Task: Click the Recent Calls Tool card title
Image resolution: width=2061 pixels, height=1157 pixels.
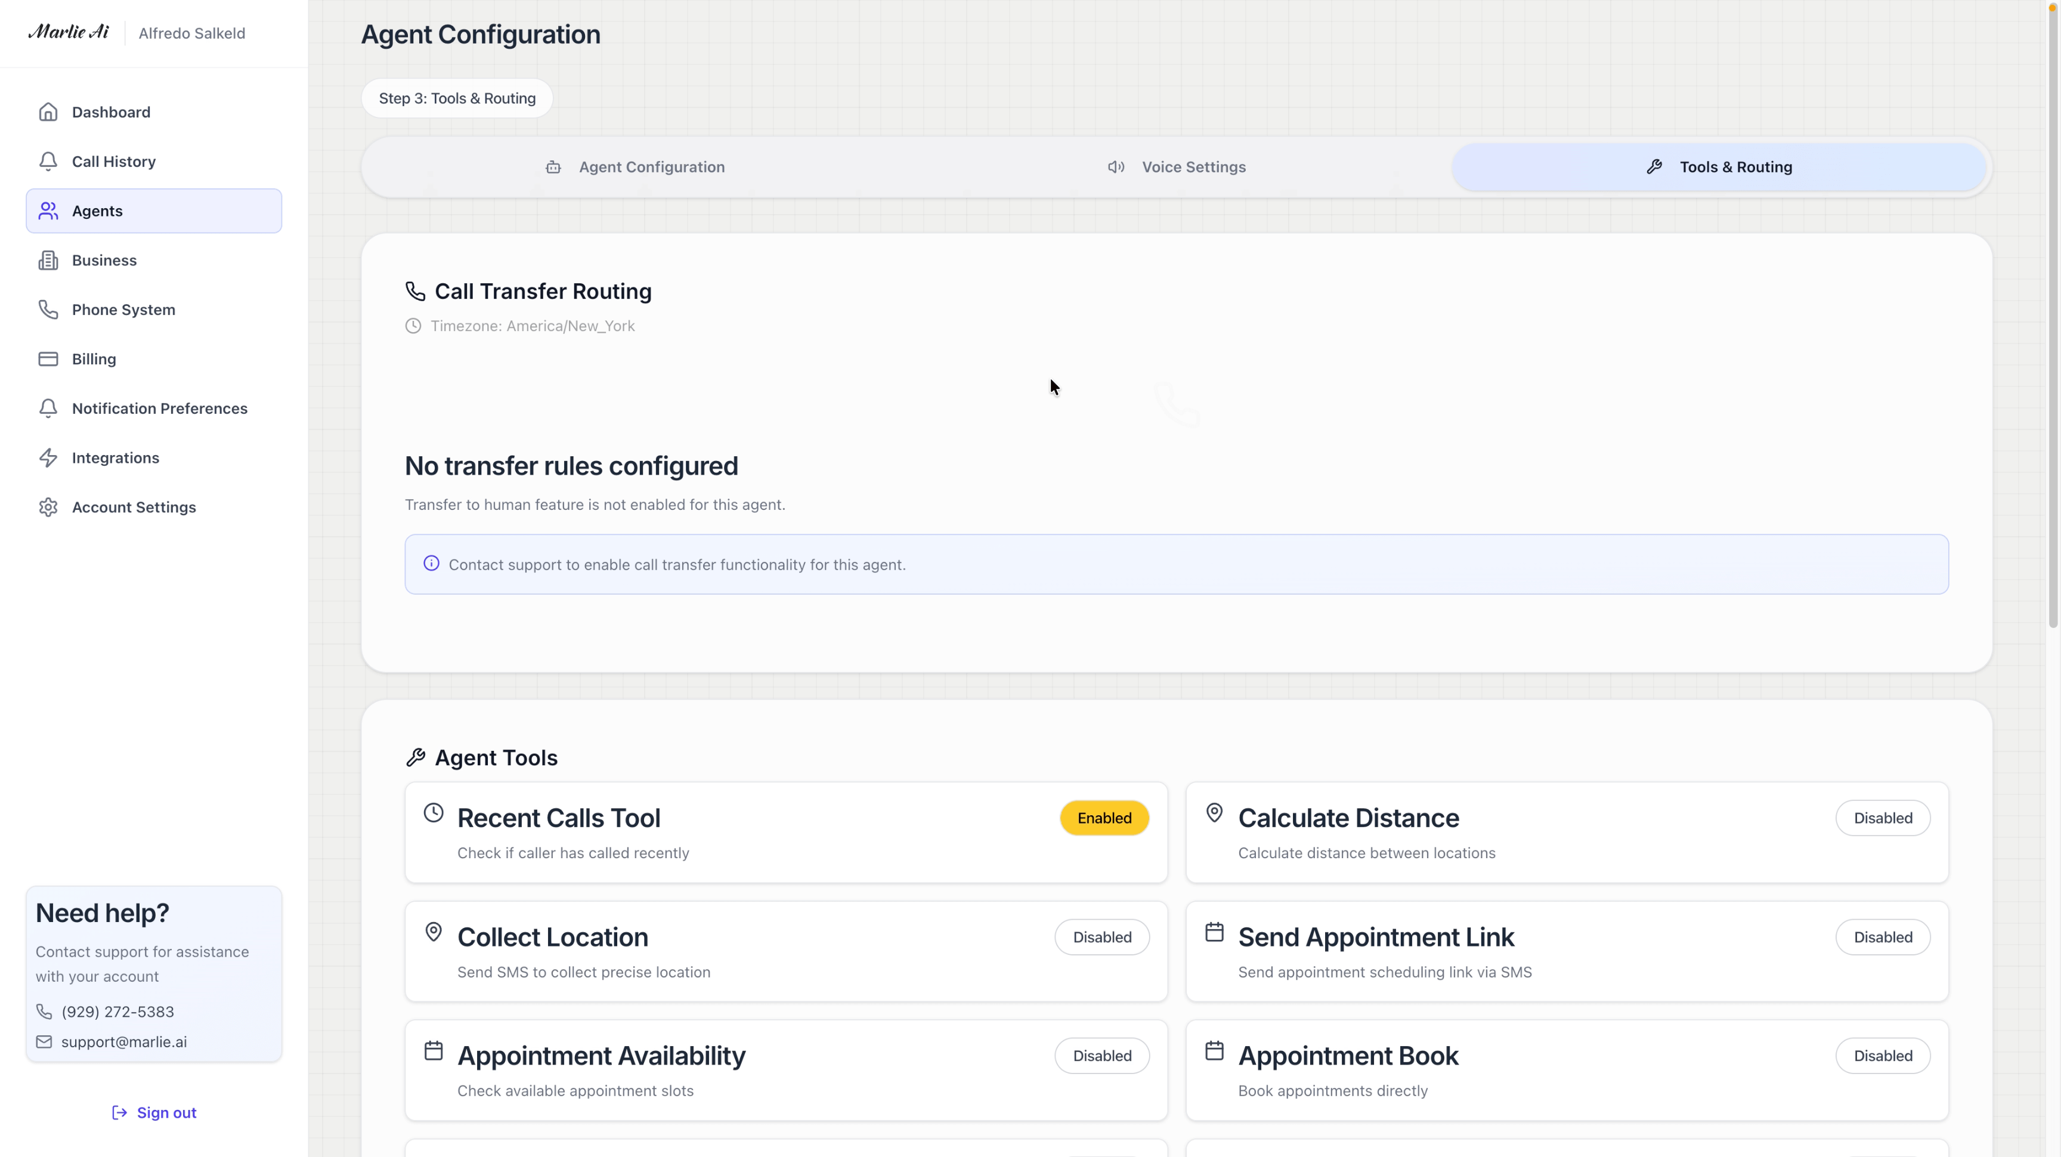Action: 558,818
